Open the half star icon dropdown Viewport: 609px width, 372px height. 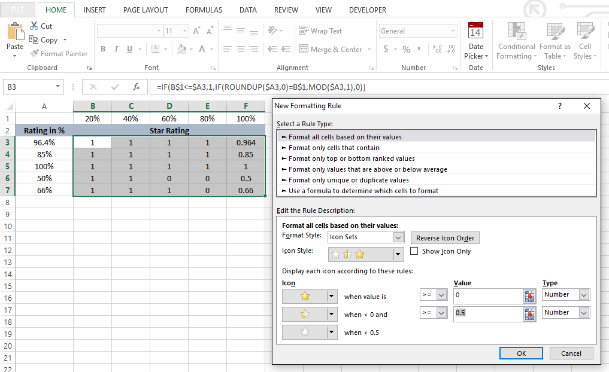click(x=331, y=314)
